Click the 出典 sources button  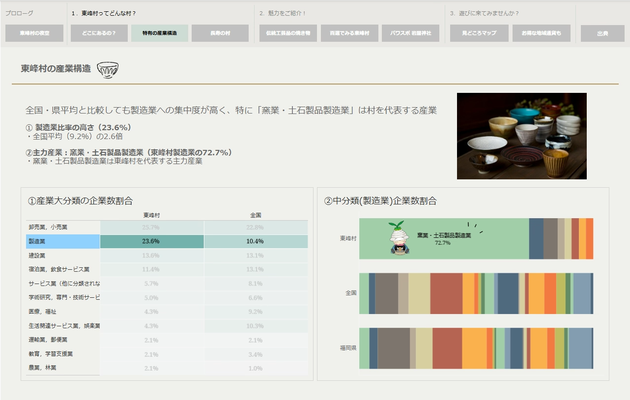point(602,33)
